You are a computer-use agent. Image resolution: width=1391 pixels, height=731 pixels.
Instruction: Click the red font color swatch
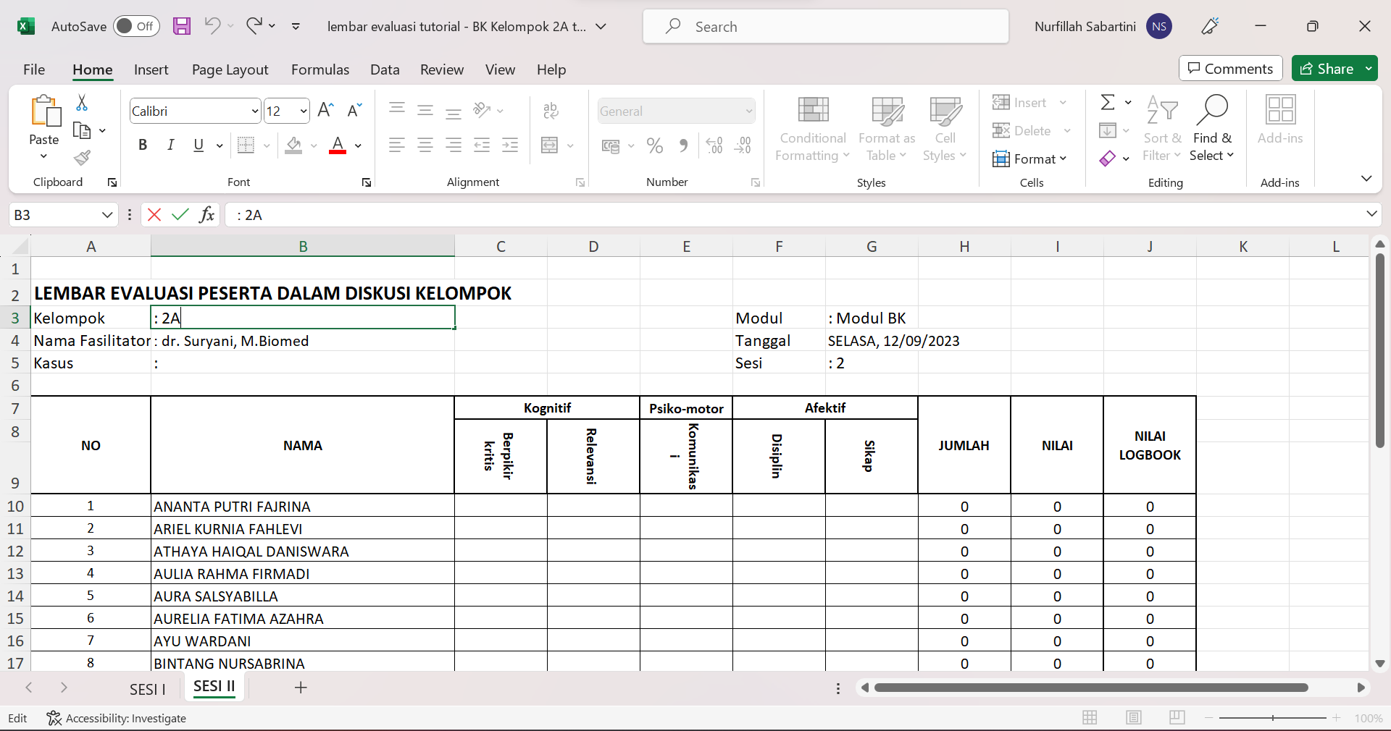[x=338, y=145]
